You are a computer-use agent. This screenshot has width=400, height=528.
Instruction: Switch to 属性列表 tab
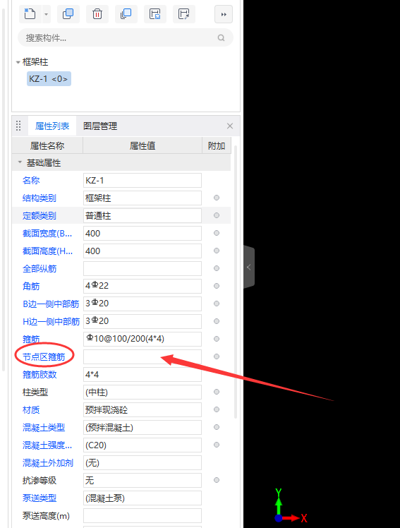pos(52,126)
